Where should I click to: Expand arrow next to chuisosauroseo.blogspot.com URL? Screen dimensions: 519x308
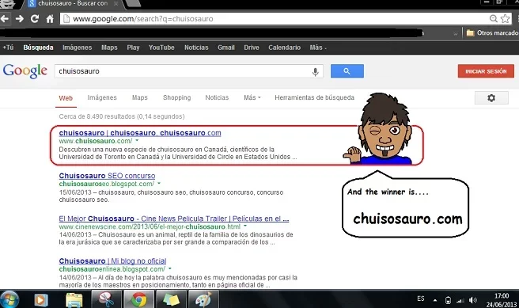(159, 183)
